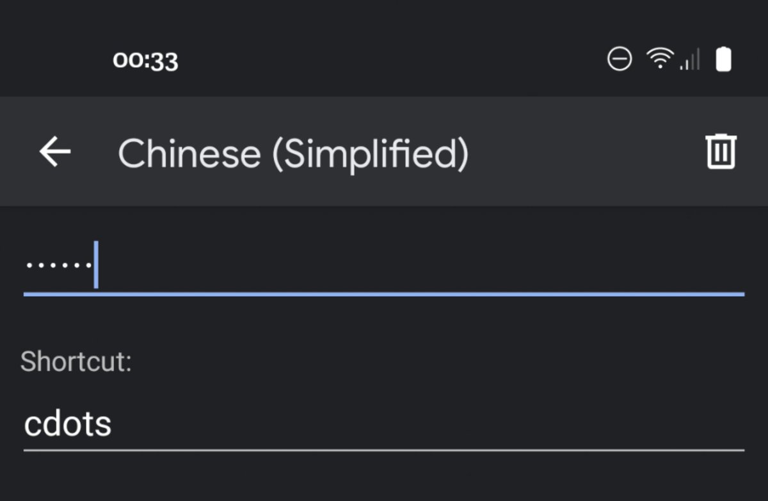The image size is (768, 501).
Task: Tap the cellular signal bars icon
Action: (690, 60)
